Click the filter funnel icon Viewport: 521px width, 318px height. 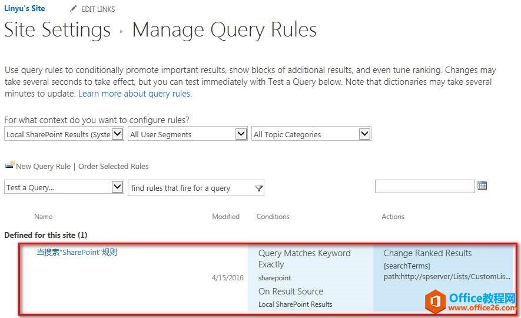click(x=258, y=188)
